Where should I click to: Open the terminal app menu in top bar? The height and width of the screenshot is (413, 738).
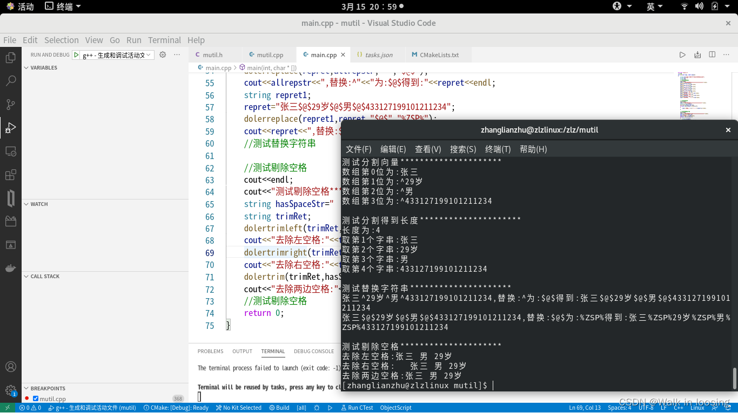[63, 6]
